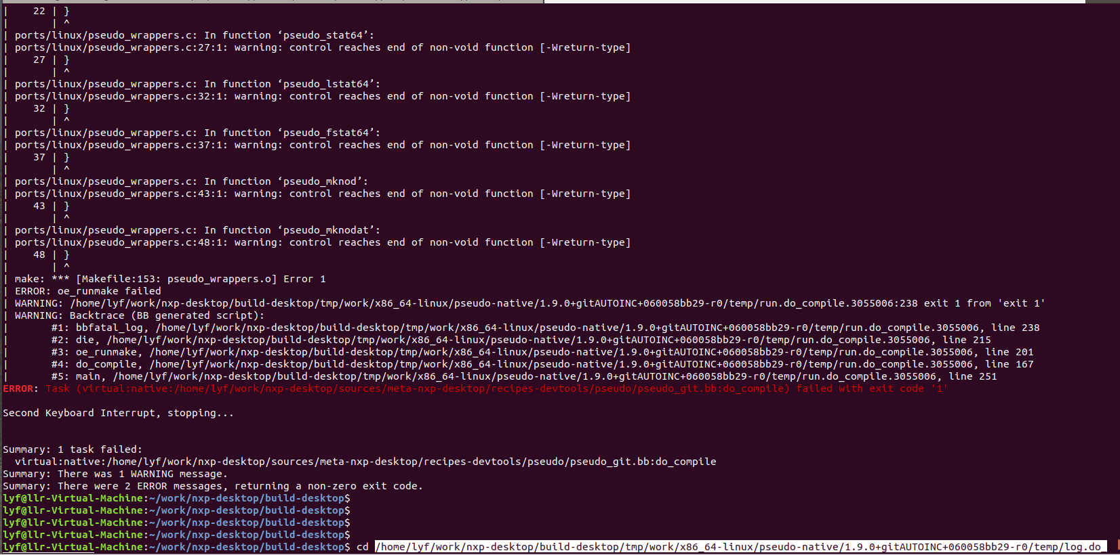Click the code snippet line "22 | }"
This screenshot has width=1120, height=555.
52,11
